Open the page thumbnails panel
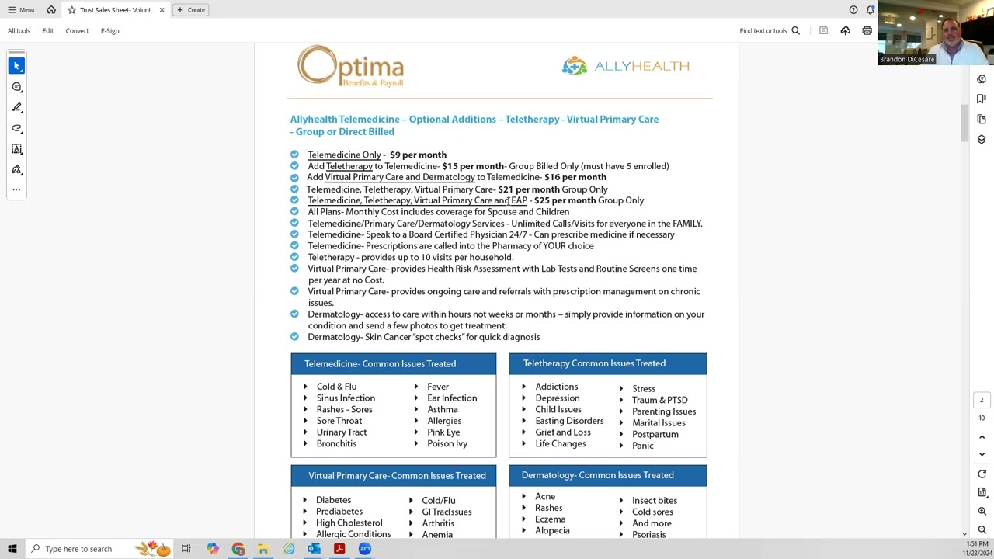Image resolution: width=994 pixels, height=559 pixels. (x=982, y=119)
